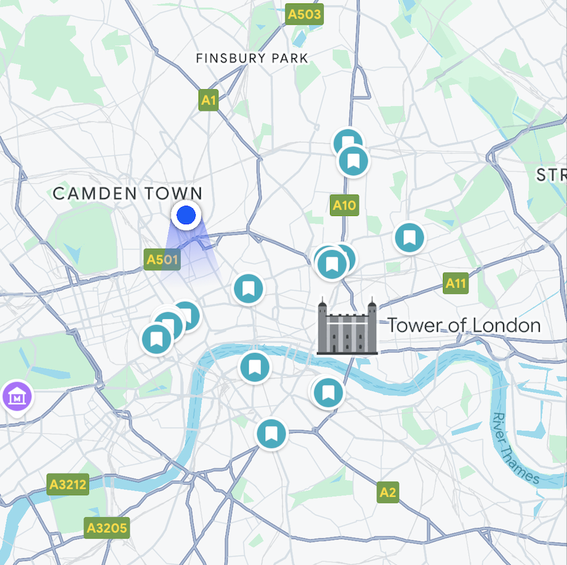567x565 pixels.
Task: Click the A501 road shield
Action: pyautogui.click(x=162, y=259)
